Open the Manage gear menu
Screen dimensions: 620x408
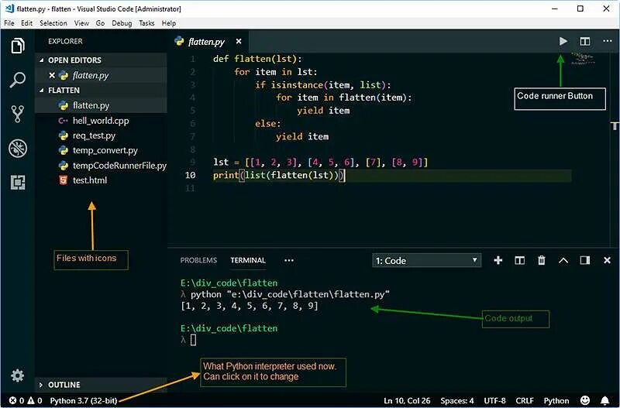pyautogui.click(x=17, y=375)
